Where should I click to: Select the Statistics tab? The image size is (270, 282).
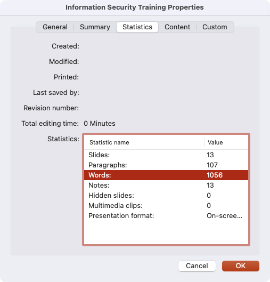[137, 27]
